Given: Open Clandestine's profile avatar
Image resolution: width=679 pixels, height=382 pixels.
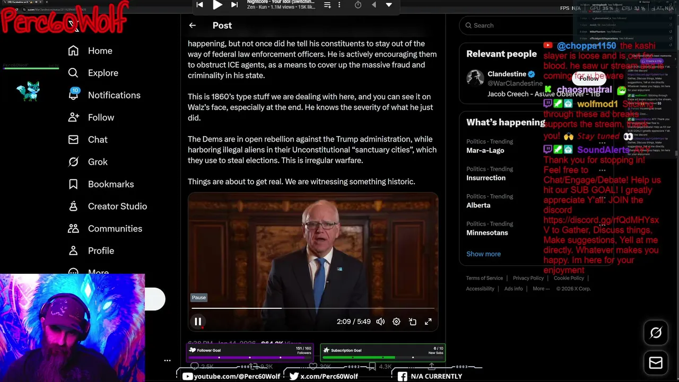Looking at the screenshot, I should tap(475, 79).
